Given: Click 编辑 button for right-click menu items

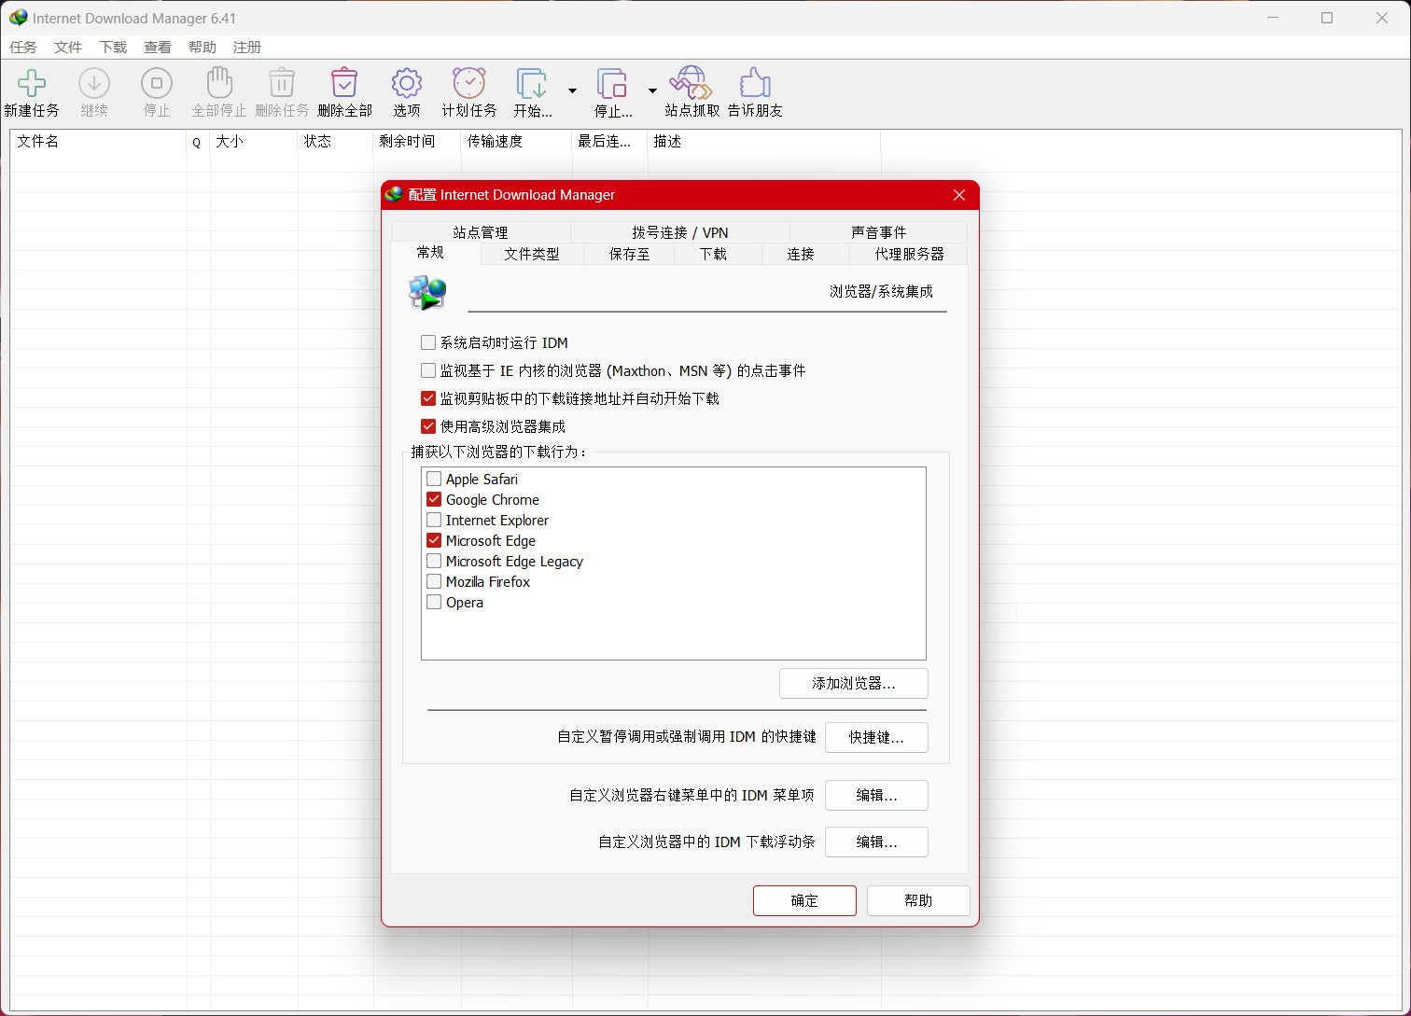Looking at the screenshot, I should pyautogui.click(x=876, y=795).
